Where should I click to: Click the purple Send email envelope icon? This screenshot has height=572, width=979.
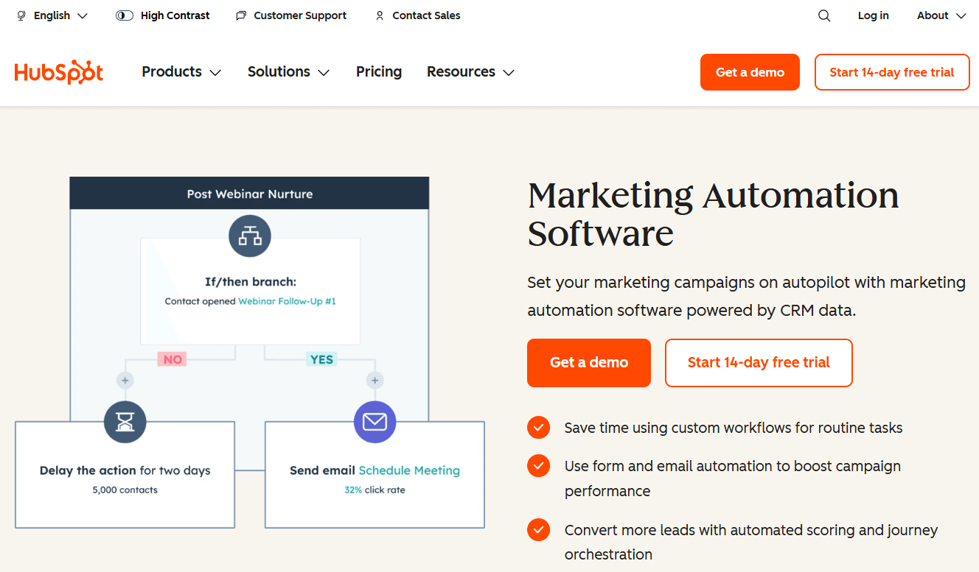(374, 423)
